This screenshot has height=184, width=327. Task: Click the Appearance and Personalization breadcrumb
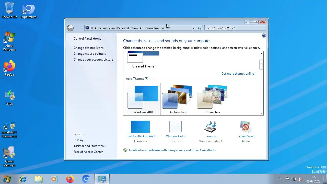[x=116, y=28]
